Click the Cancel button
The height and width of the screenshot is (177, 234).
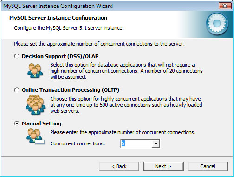[208, 166]
